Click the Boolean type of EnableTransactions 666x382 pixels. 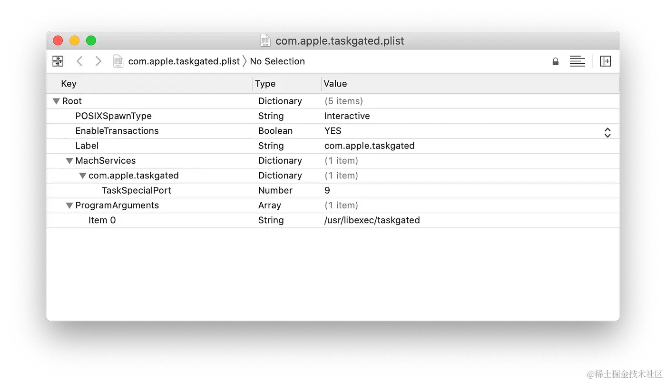tap(275, 131)
